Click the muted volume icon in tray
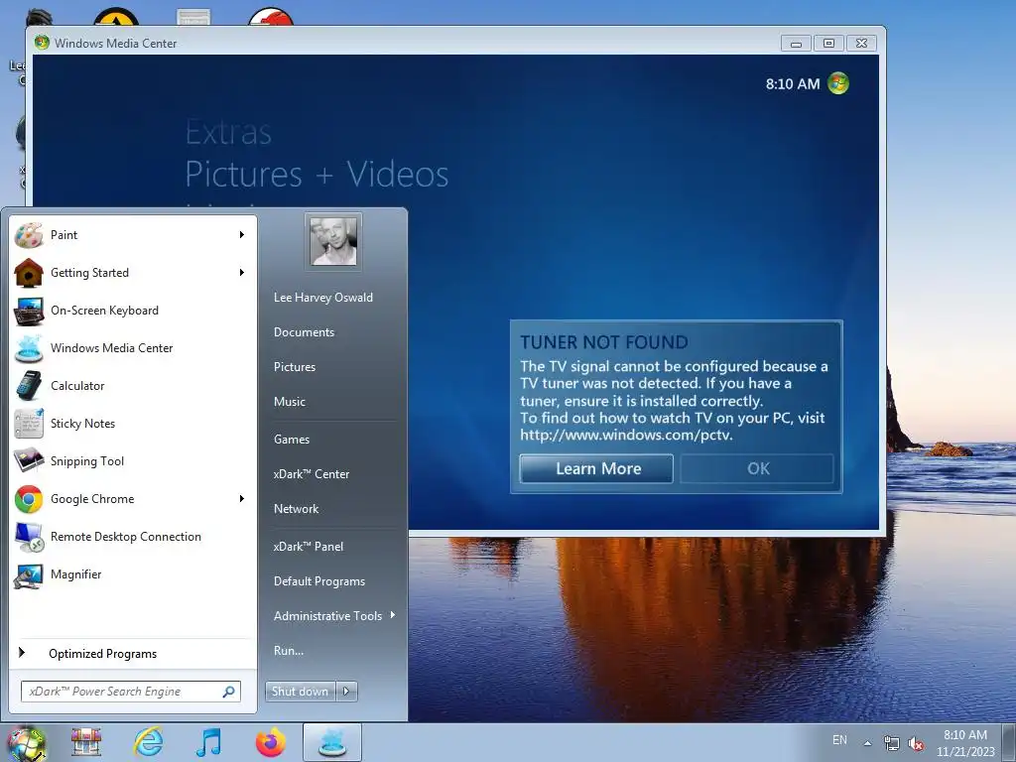Viewport: 1016px width, 762px height. coord(916,744)
